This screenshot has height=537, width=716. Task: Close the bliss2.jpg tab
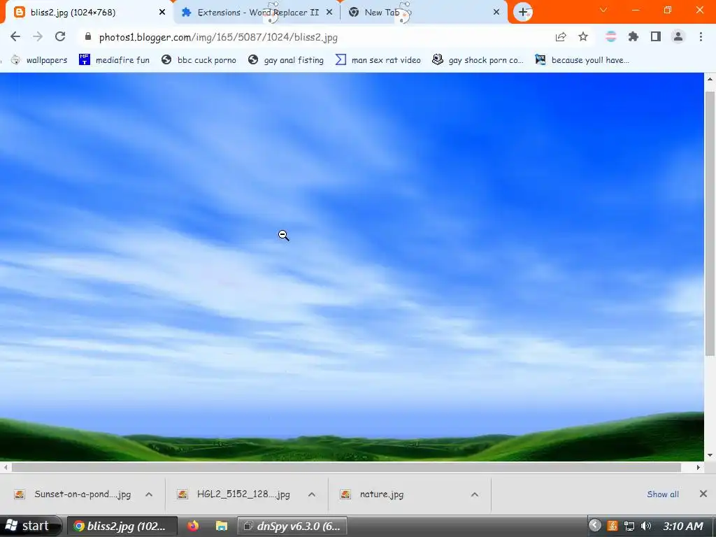pos(162,13)
